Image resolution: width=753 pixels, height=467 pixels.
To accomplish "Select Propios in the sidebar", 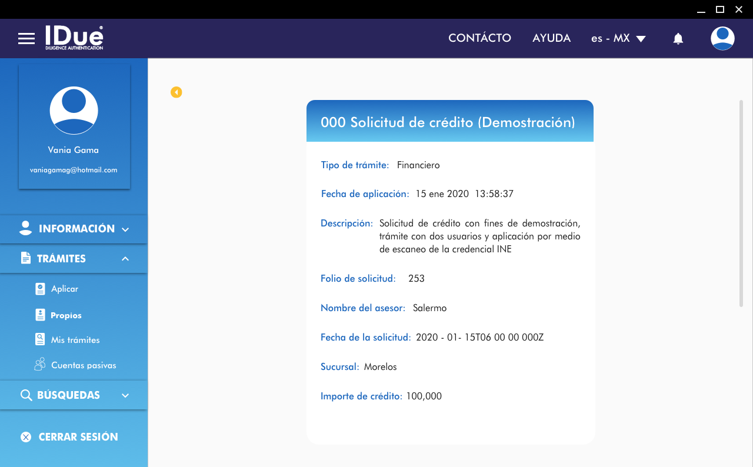I will pyautogui.click(x=66, y=315).
